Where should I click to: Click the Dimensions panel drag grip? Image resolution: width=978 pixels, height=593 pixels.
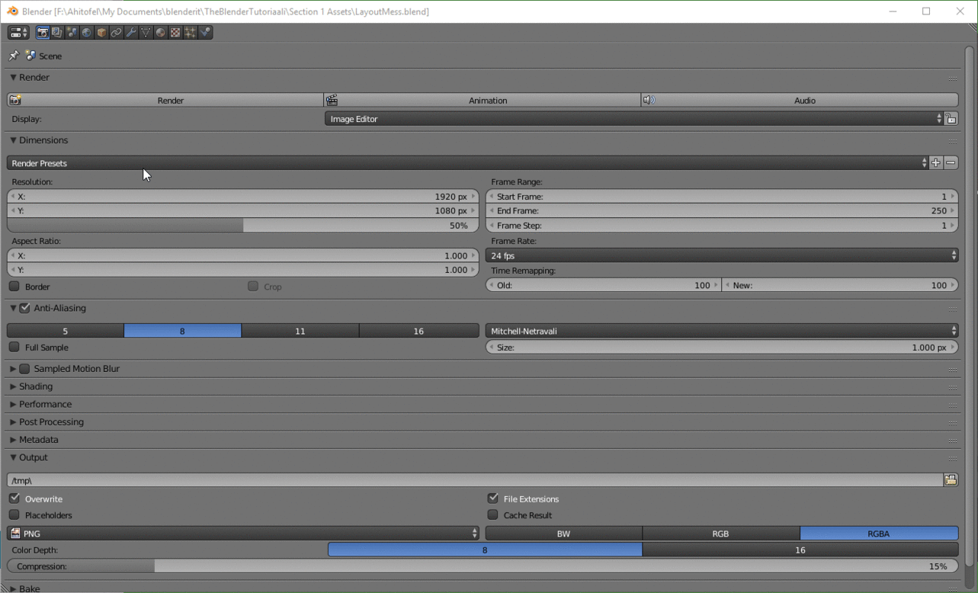click(952, 141)
